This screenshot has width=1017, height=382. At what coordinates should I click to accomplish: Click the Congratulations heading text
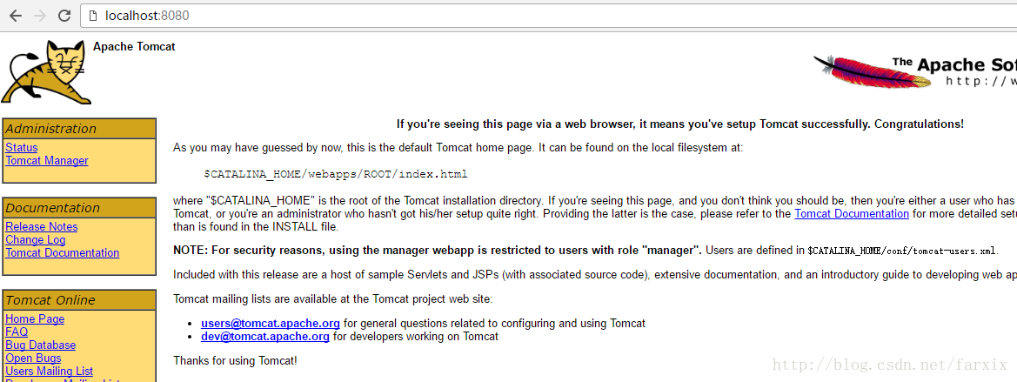point(679,124)
